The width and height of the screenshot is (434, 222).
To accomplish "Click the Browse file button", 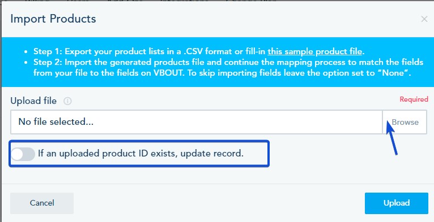I will coord(405,122).
